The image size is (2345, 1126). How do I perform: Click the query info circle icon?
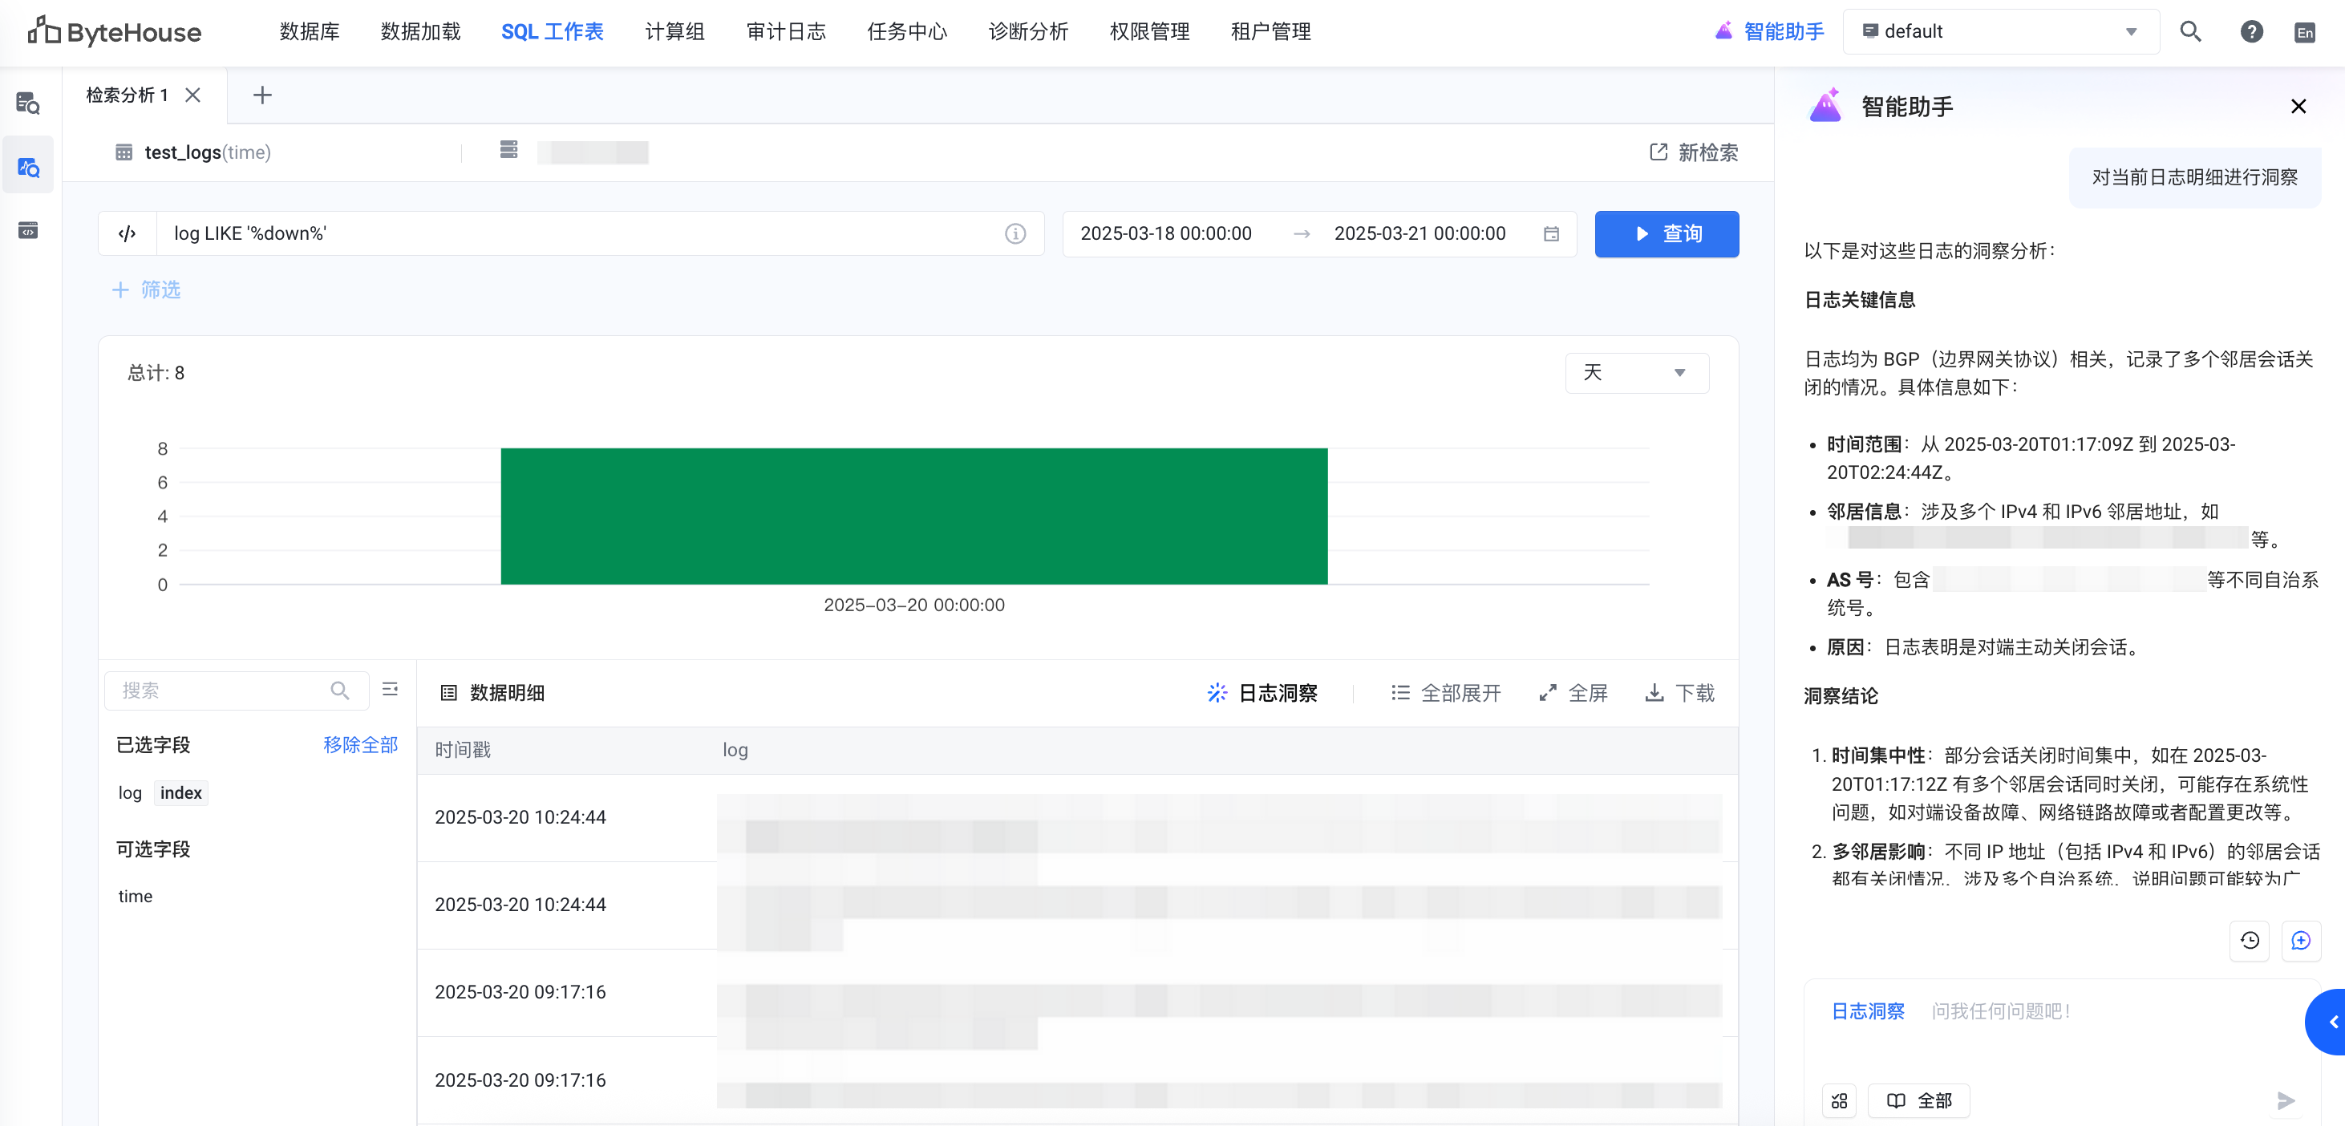(1015, 234)
